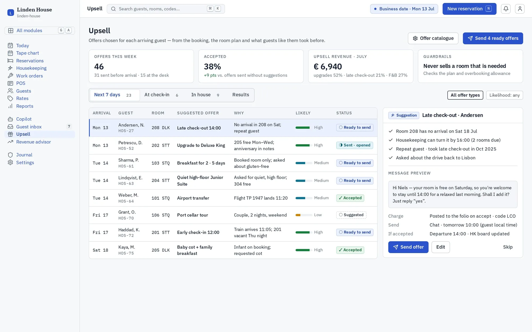Open the notifications bell

click(x=506, y=9)
